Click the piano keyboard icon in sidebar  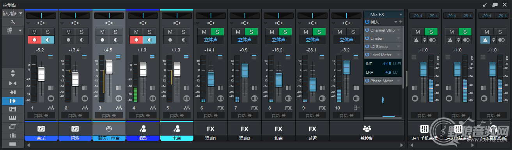click(x=13, y=118)
